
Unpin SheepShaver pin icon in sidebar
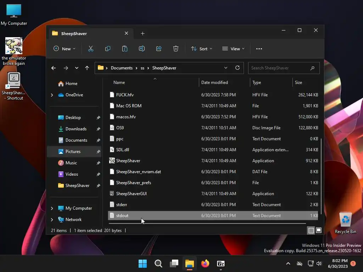99,186
